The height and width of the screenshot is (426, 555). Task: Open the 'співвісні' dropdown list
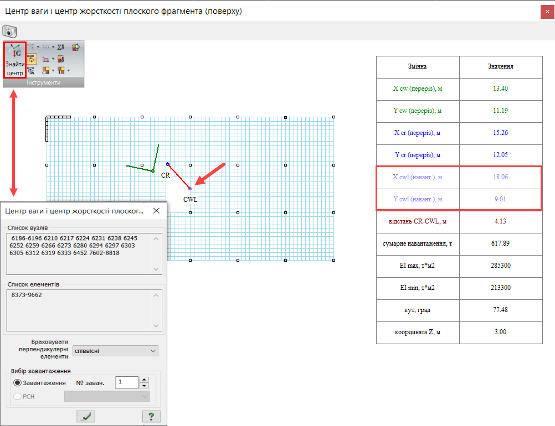pos(115,351)
